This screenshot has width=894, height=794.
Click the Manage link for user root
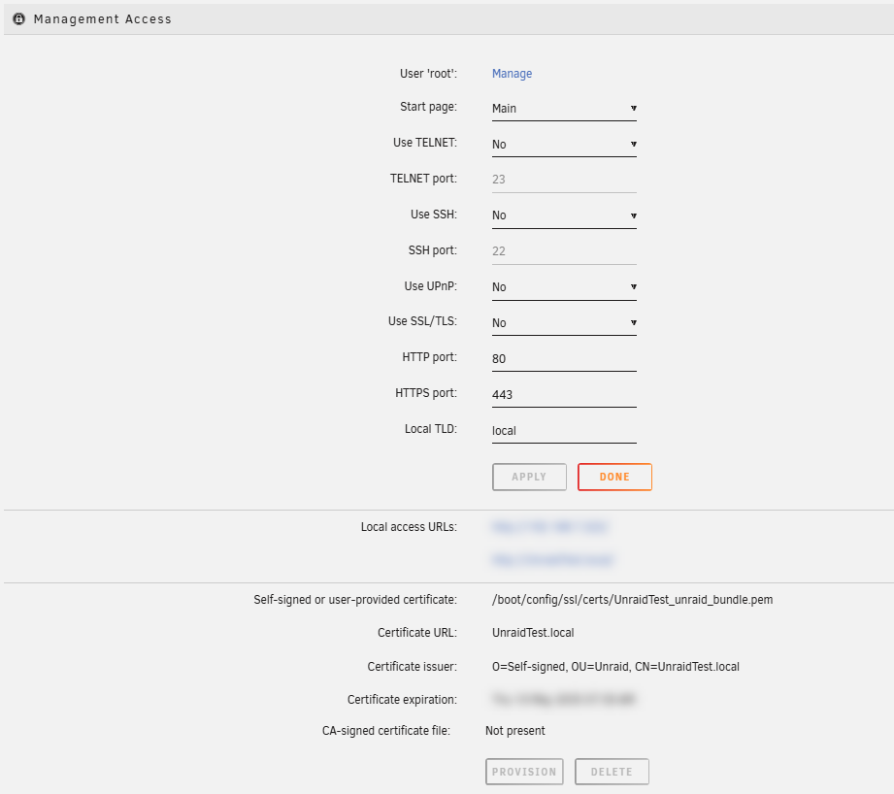pos(512,73)
